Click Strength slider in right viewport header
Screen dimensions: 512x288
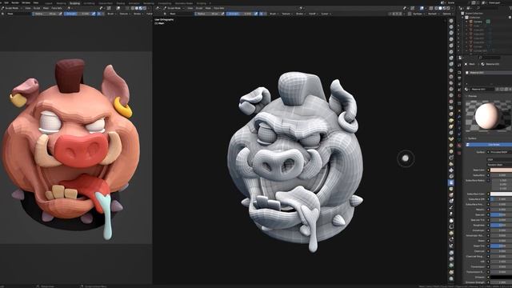240,14
